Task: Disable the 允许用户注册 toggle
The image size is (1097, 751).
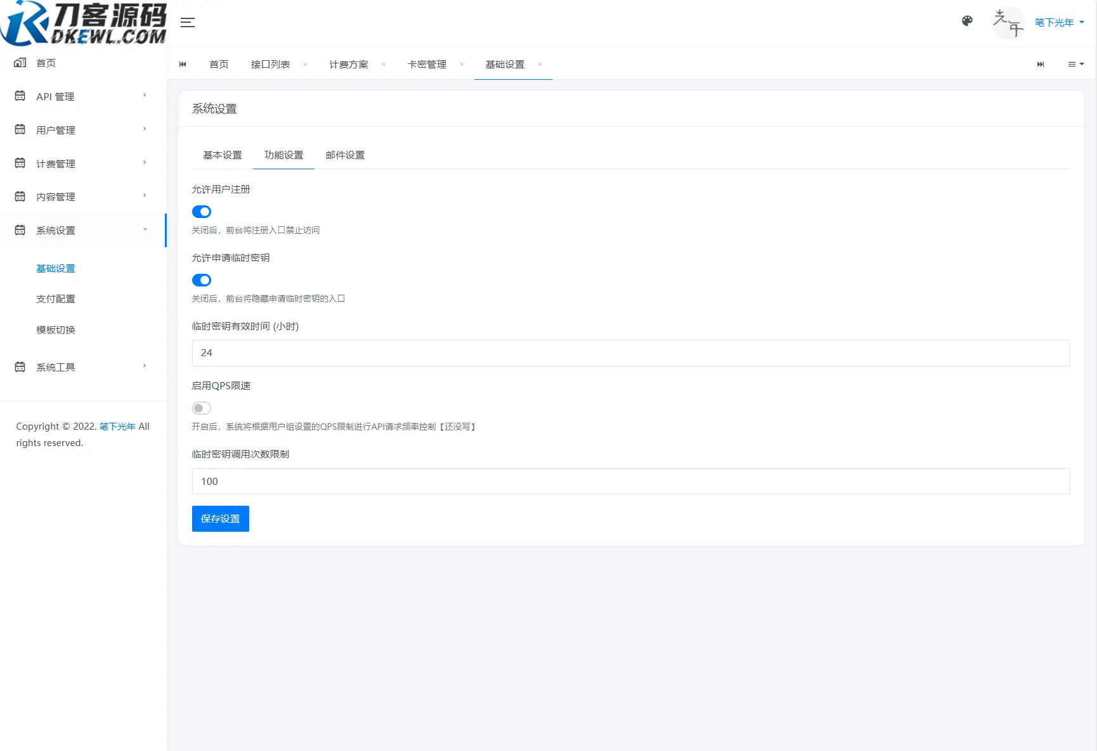Action: pos(201,212)
